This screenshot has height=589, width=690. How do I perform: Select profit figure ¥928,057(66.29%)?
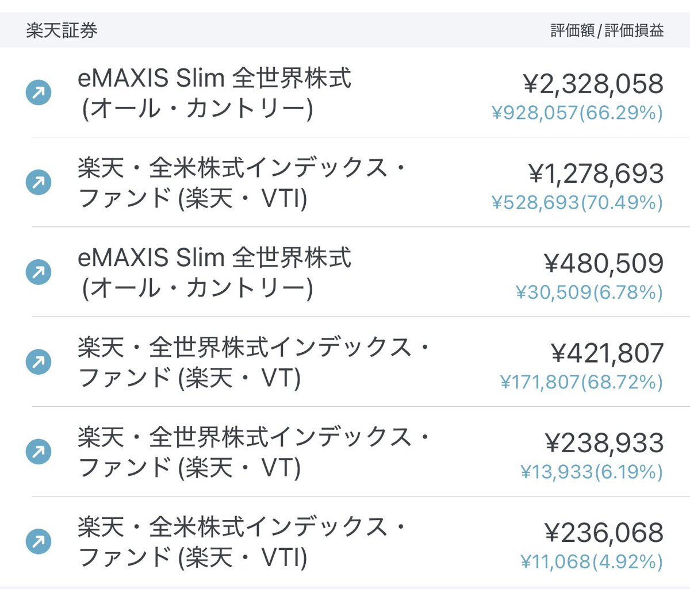point(577,113)
